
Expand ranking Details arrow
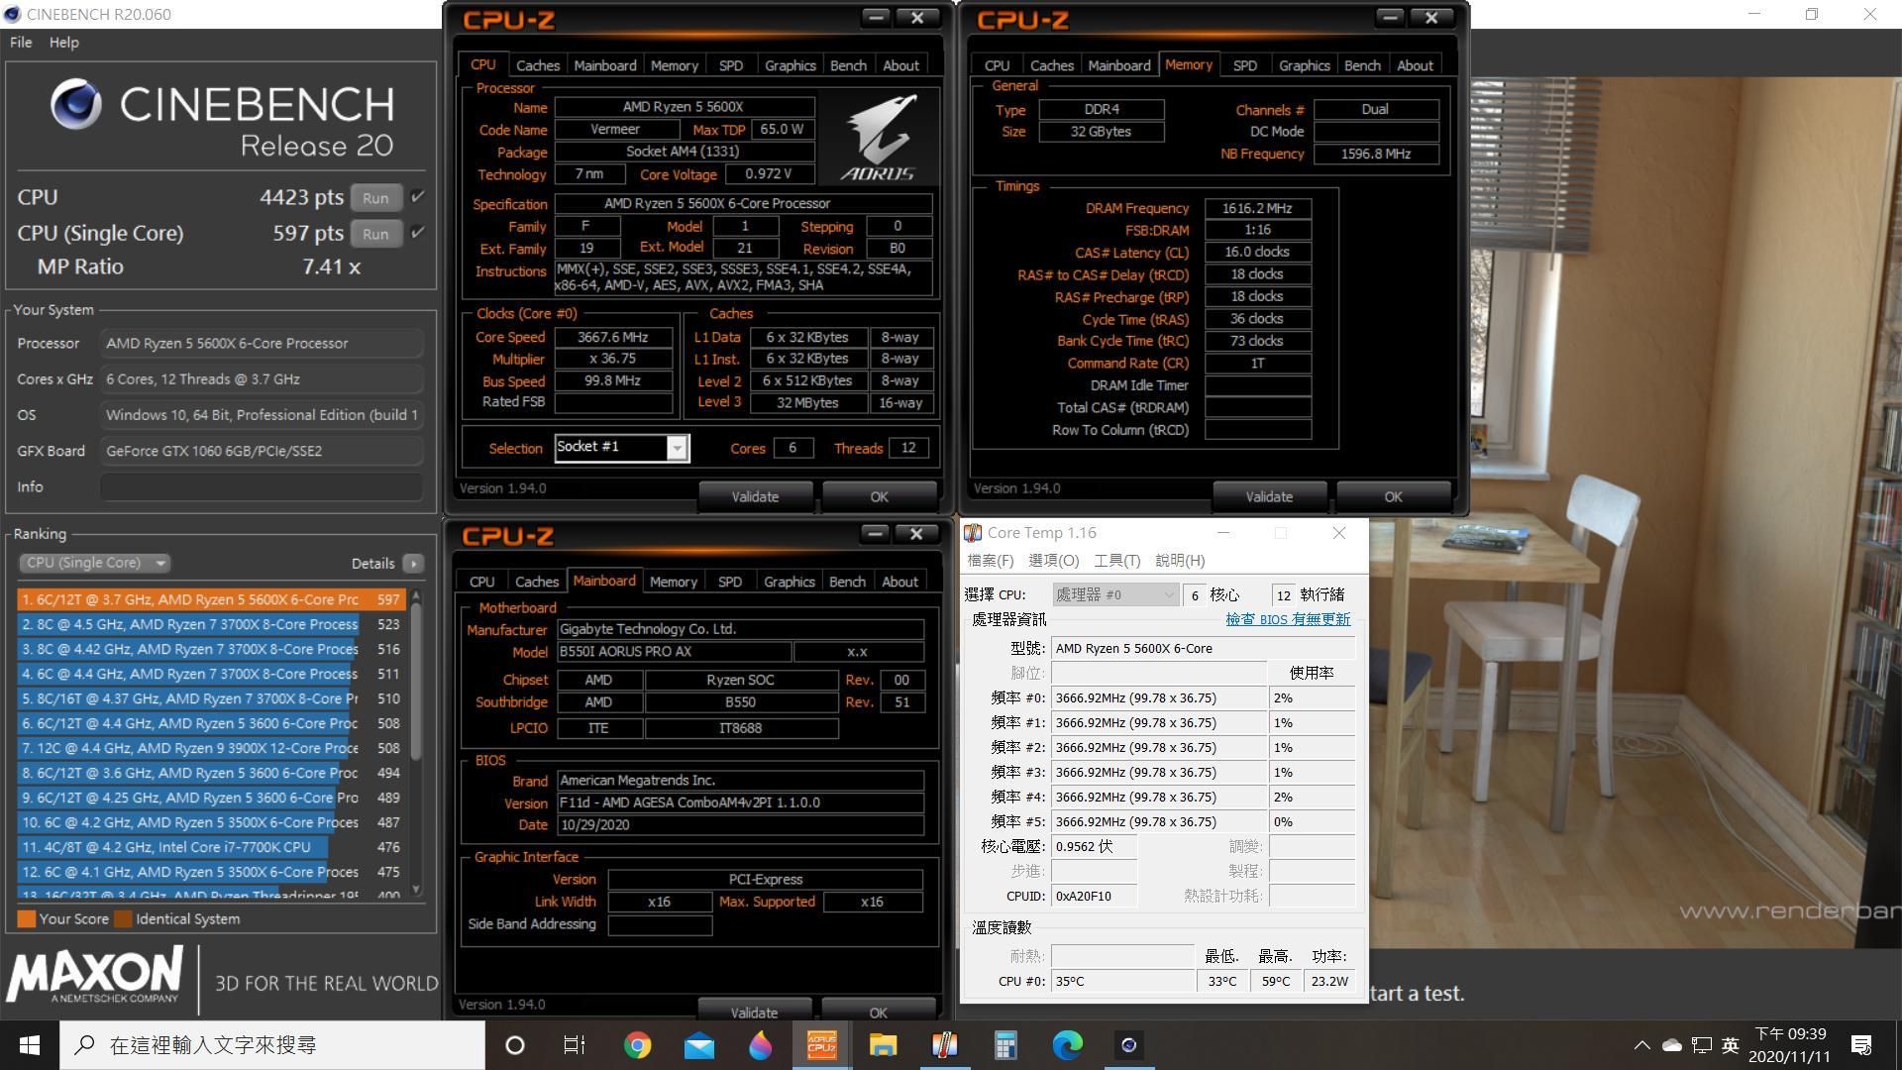[x=413, y=563]
